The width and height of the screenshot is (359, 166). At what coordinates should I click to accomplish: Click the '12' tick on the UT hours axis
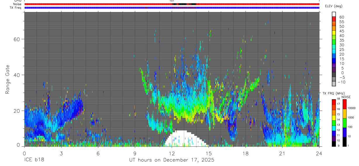(x=172, y=153)
